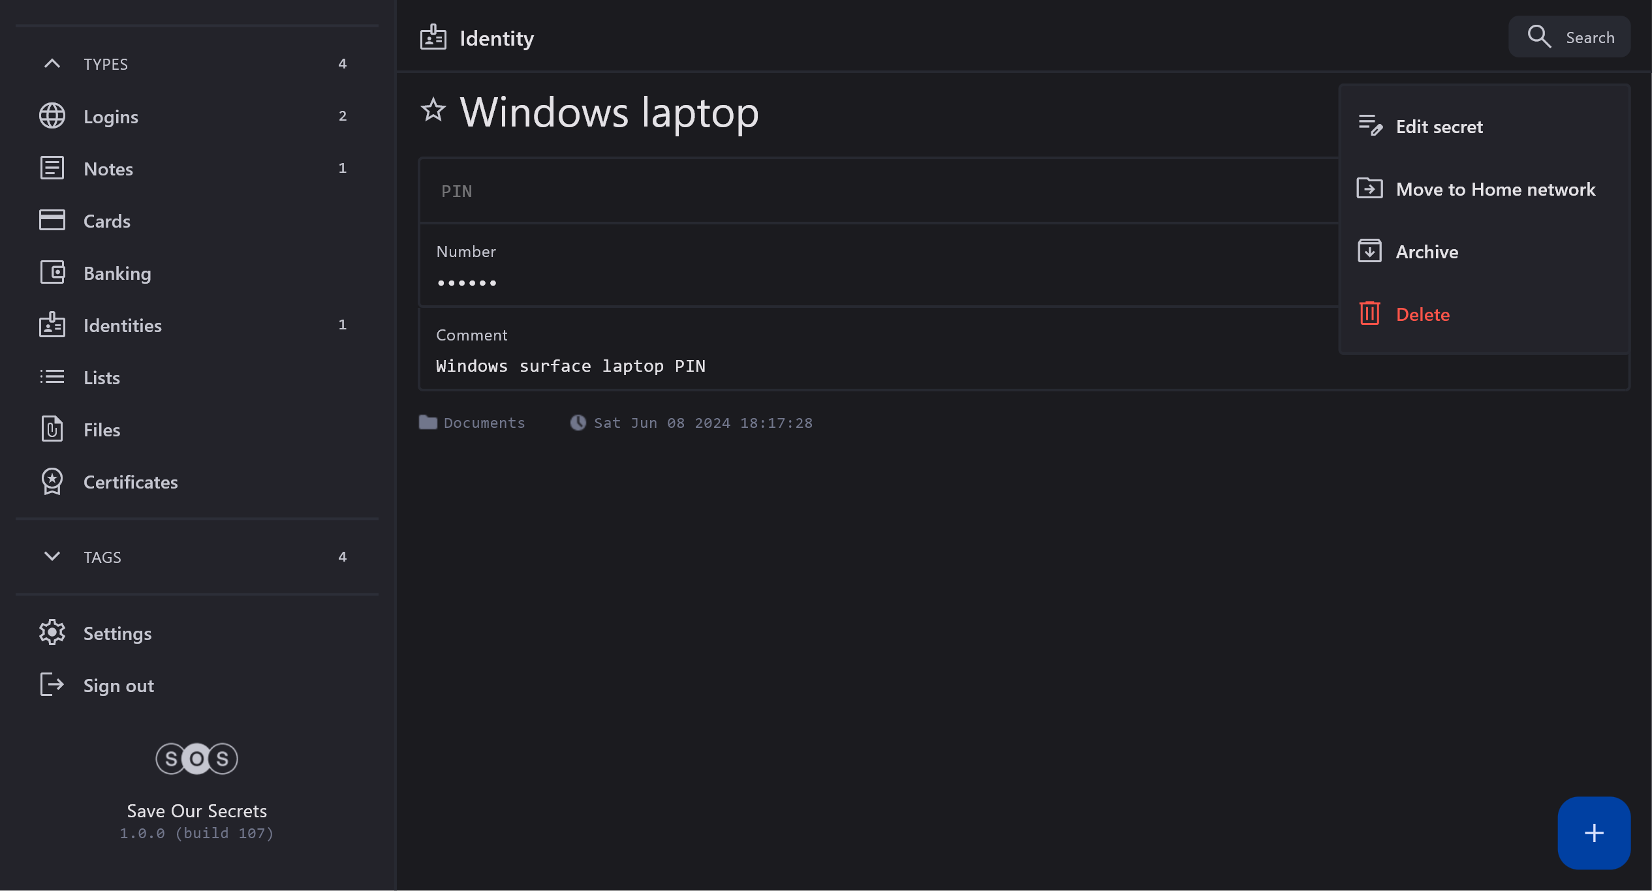The image size is (1652, 891).
Task: Open Lists sidebar icon
Action: 52,377
